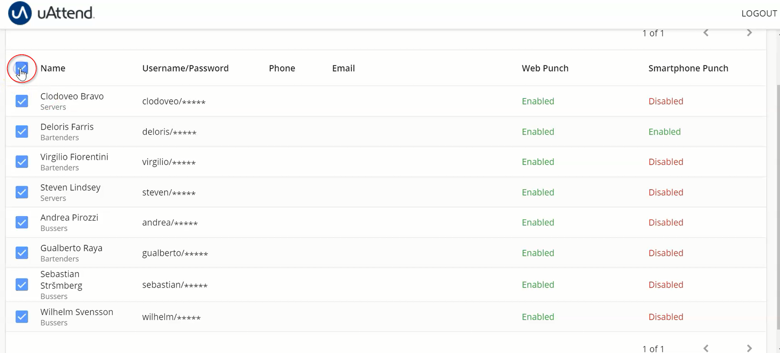Sort by Web Punch column header
The image size is (780, 353).
(x=545, y=68)
